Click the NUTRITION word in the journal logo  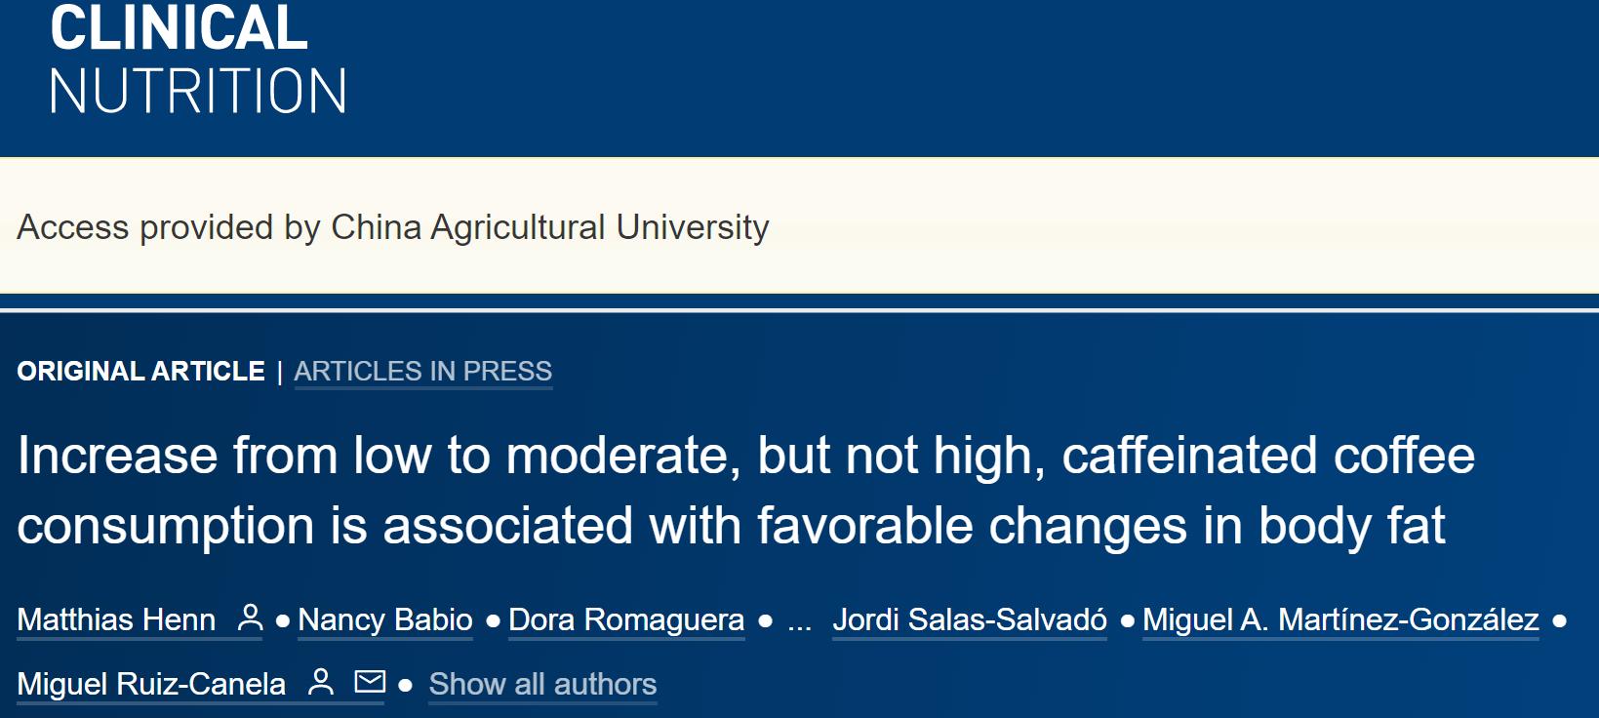[198, 92]
